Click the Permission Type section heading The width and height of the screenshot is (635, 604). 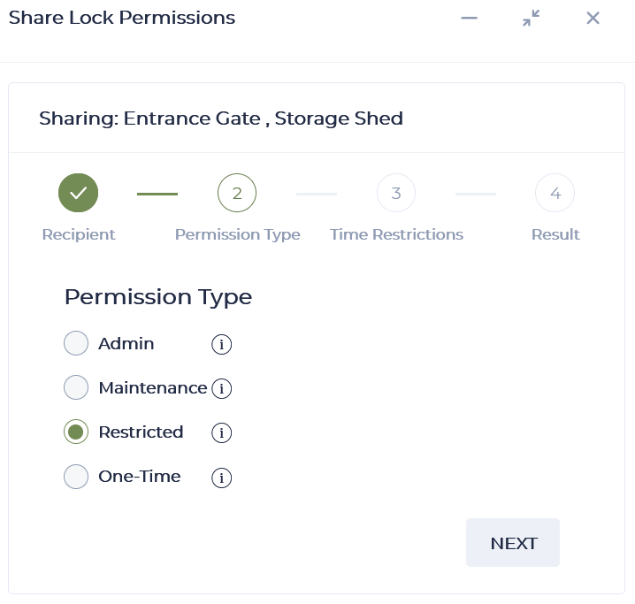(158, 297)
